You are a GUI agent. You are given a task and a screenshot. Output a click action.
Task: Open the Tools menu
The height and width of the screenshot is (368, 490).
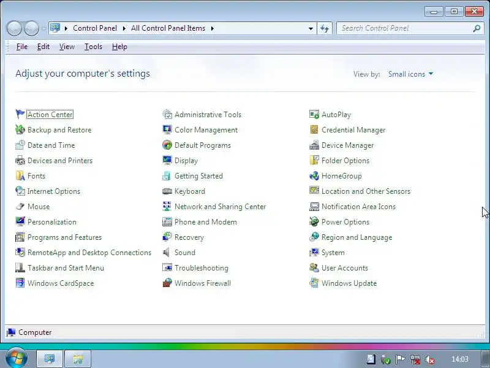point(93,47)
